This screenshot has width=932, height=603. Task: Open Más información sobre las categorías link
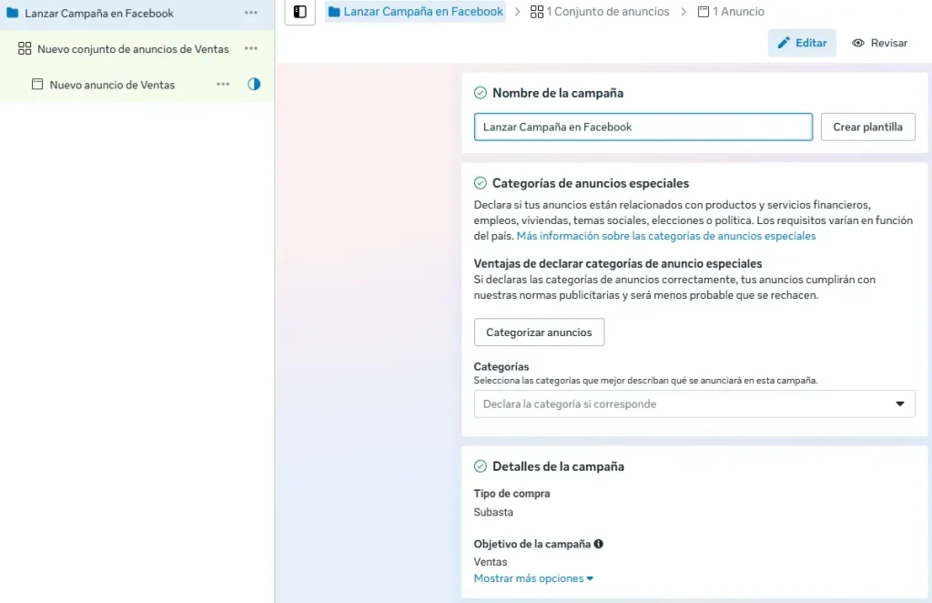665,236
